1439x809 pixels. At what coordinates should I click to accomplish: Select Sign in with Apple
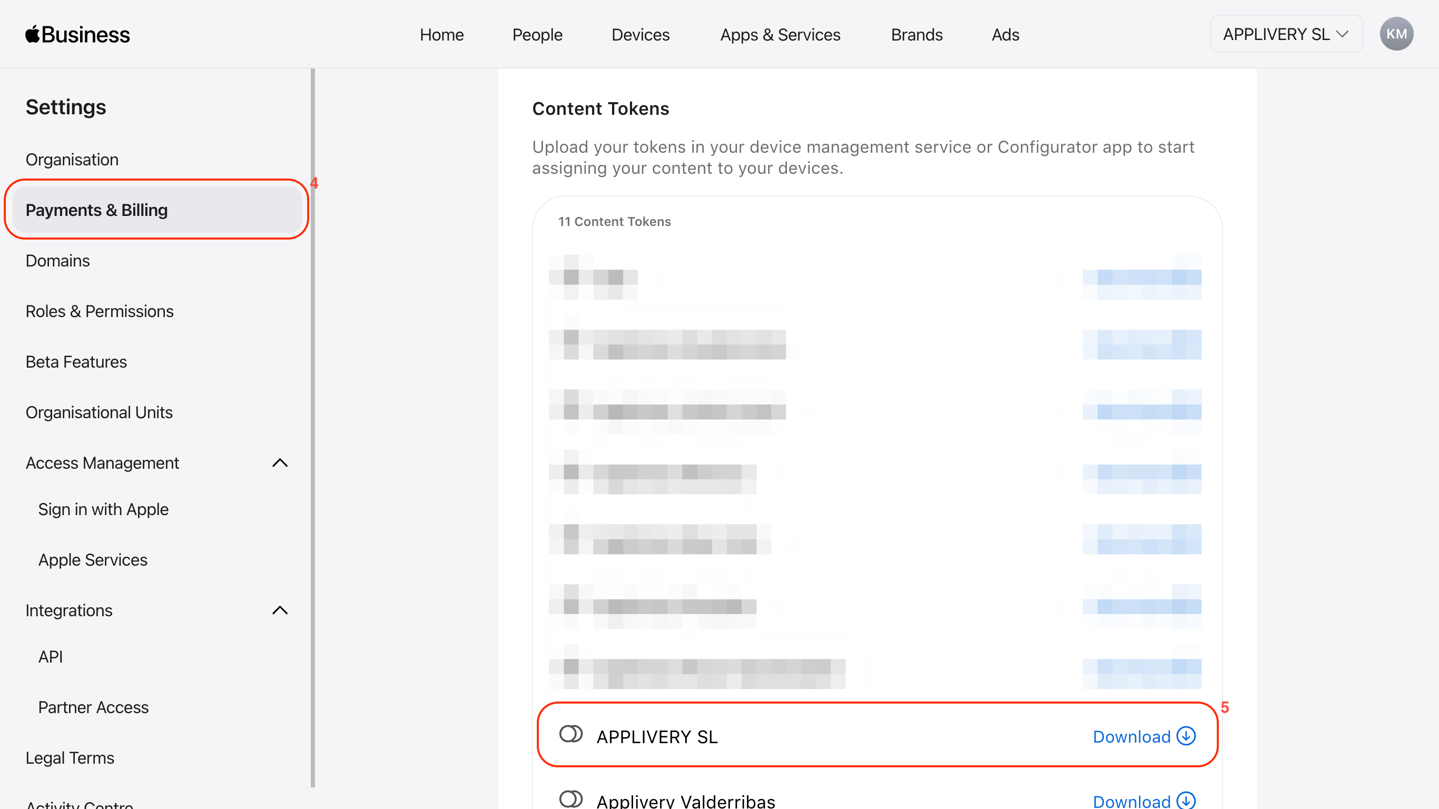pyautogui.click(x=103, y=509)
